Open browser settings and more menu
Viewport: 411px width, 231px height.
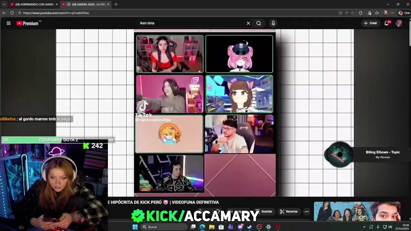click(392, 13)
